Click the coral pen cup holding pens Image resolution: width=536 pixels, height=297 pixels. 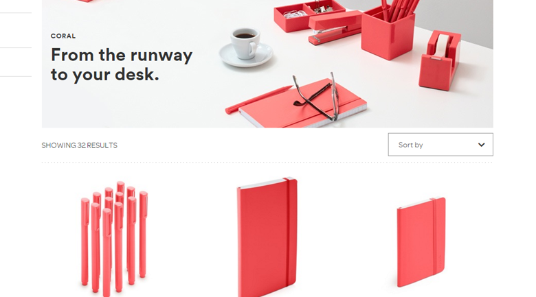[388, 32]
